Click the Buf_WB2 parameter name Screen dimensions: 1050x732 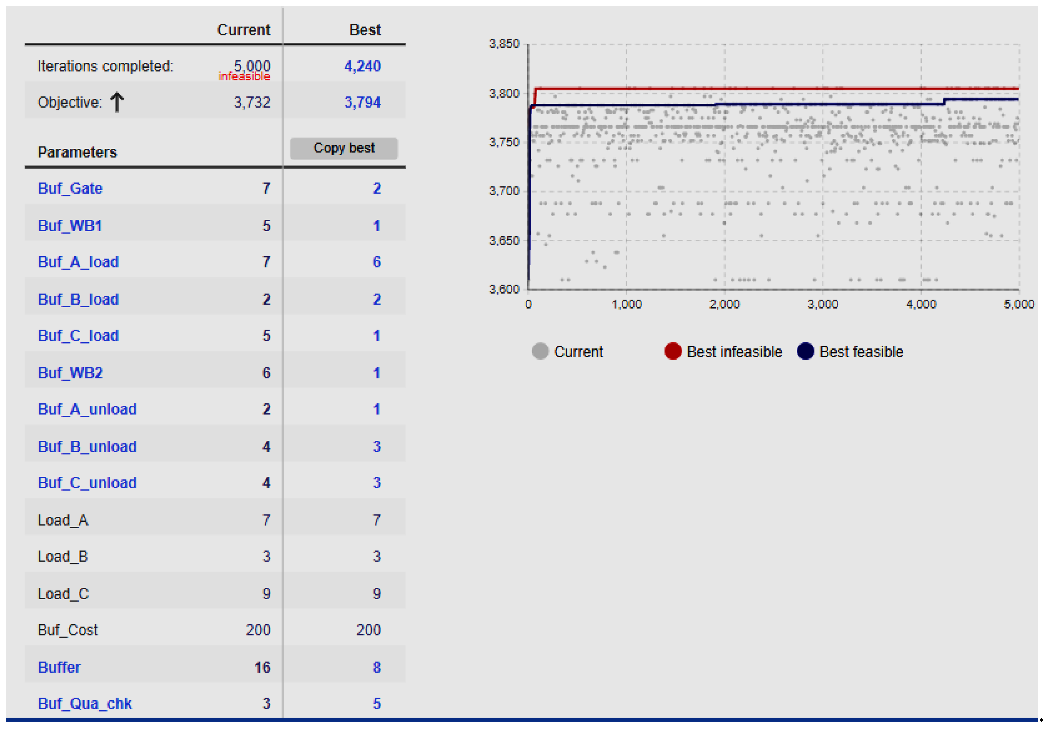pos(70,373)
